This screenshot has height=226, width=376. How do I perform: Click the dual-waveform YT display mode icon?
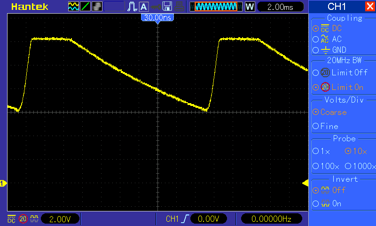[x=73, y=7]
